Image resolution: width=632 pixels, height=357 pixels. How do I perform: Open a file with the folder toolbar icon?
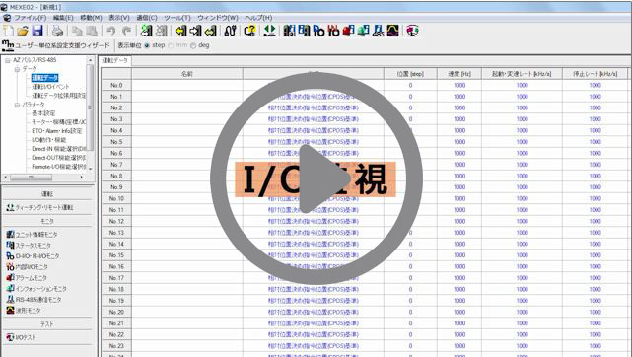pos(23,31)
